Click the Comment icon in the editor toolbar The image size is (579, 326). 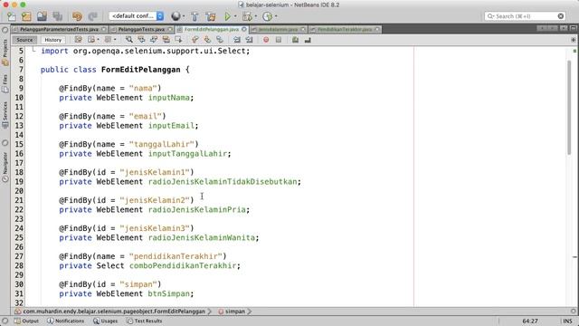[295, 40]
